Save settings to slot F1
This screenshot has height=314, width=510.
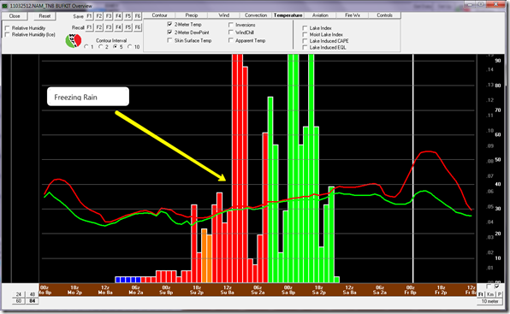click(x=90, y=16)
